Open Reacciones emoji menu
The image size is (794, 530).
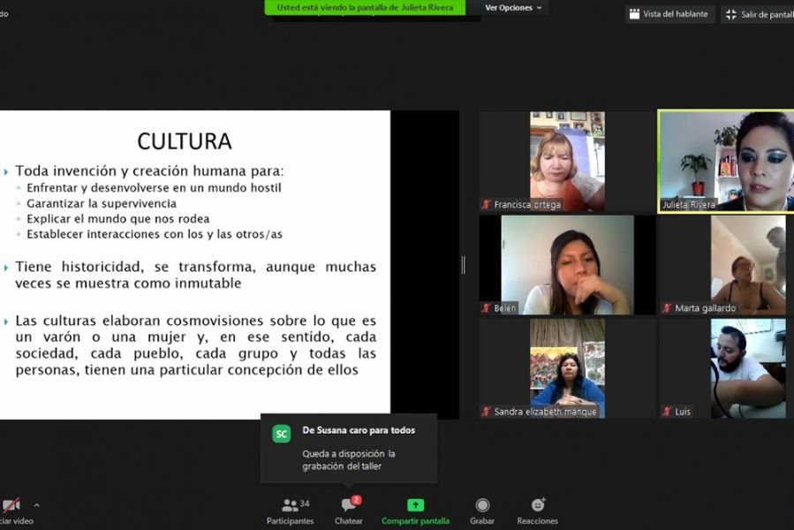537,511
